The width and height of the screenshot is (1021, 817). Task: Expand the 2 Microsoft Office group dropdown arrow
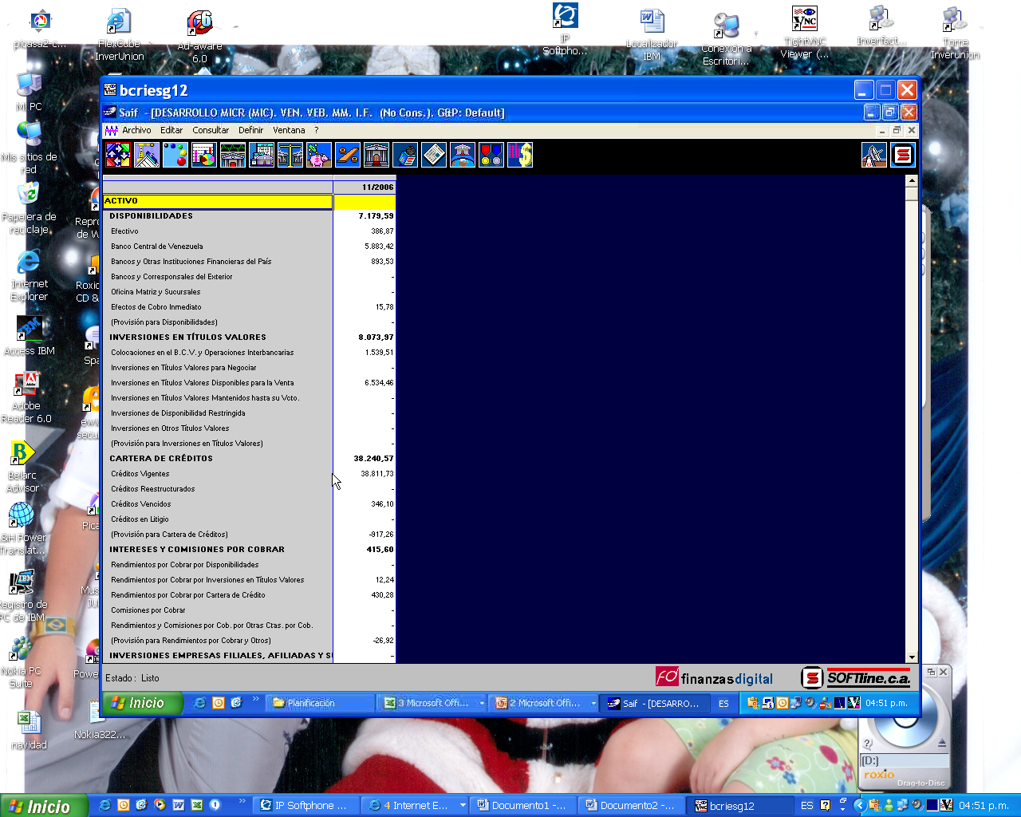(x=593, y=703)
